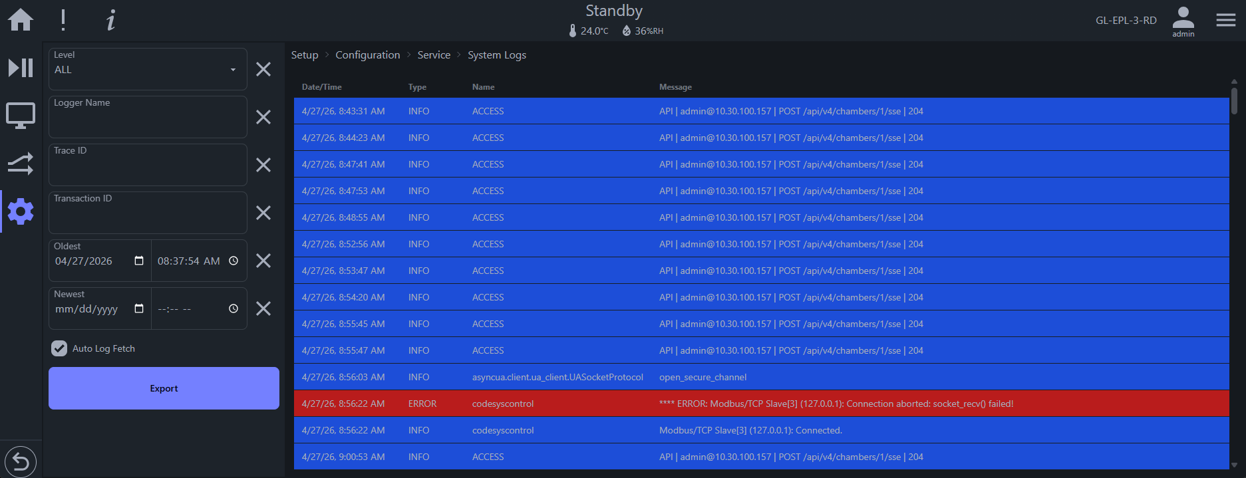Clear the Oldest date filter with X
Viewport: 1246px width, 478px height.
click(263, 261)
